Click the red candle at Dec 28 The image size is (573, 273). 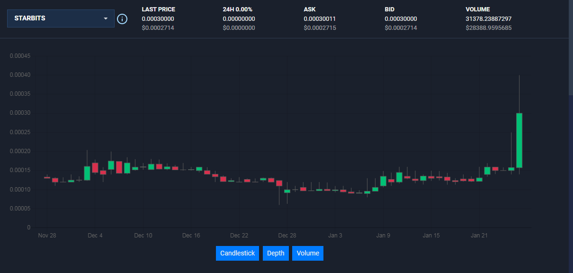[x=279, y=183]
